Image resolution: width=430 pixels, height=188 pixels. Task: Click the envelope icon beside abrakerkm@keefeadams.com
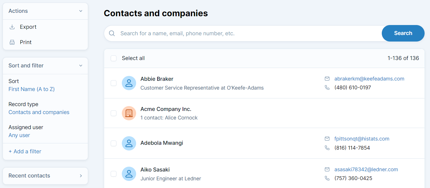327,79
